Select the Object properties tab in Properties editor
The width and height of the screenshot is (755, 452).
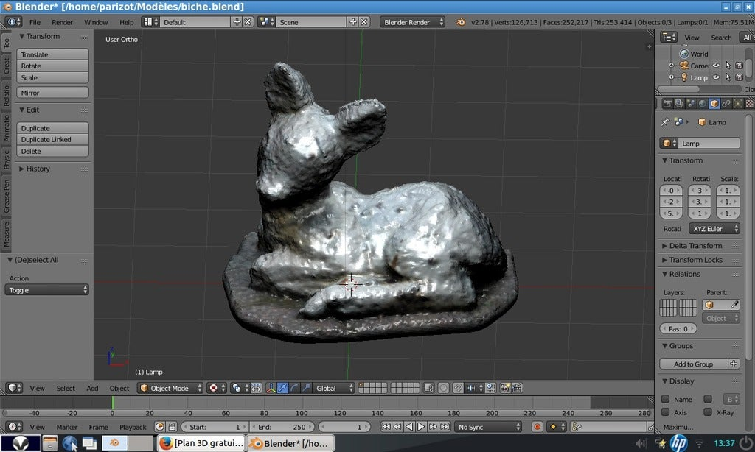713,105
